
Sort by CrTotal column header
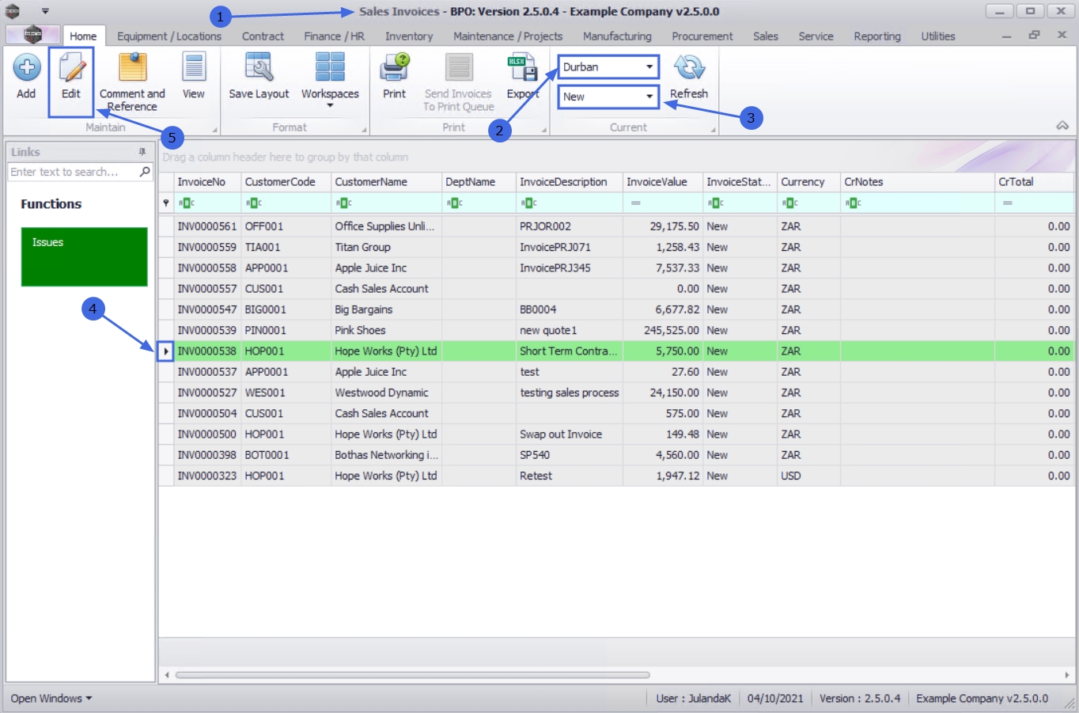[x=1034, y=182]
